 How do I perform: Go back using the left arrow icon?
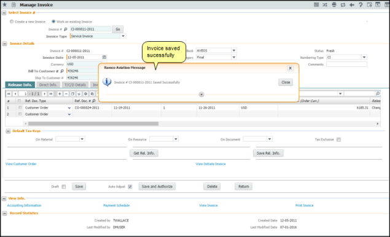pyautogui.click(x=352, y=4)
